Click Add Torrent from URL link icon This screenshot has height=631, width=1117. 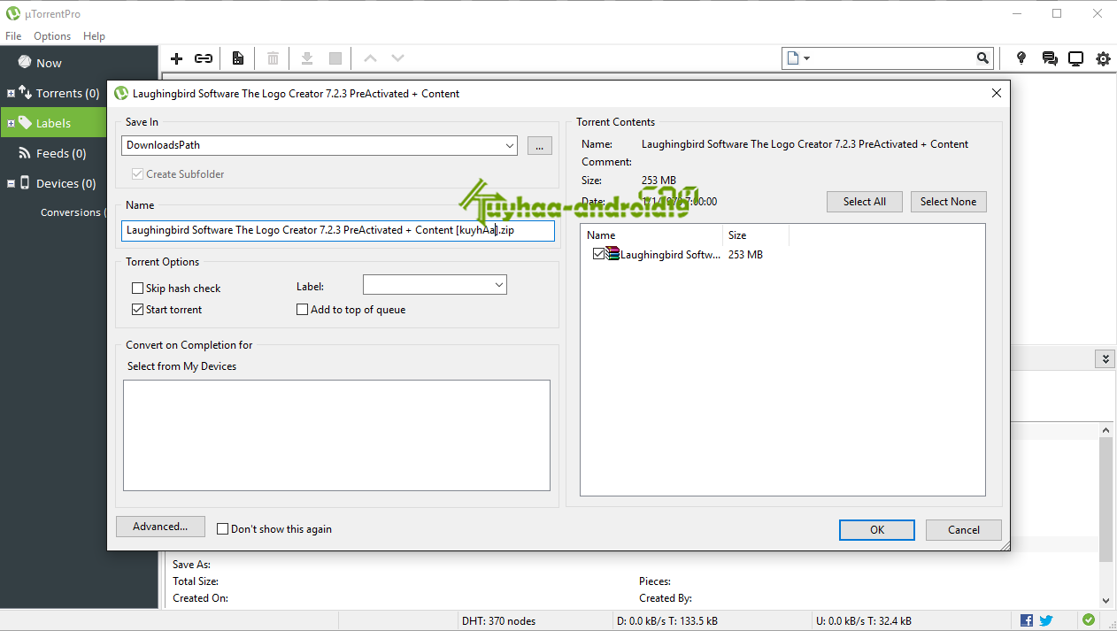204,58
